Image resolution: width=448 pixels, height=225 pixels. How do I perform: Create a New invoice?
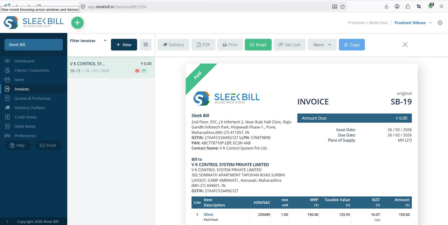point(124,45)
